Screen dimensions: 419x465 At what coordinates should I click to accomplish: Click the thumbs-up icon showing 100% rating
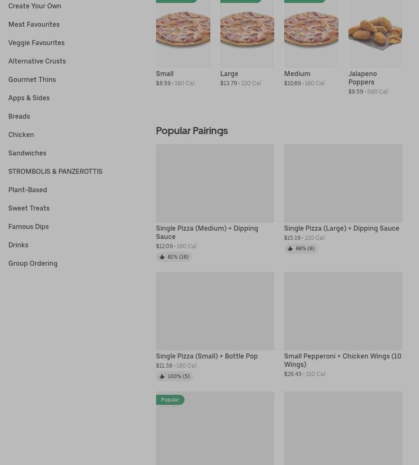162,376
